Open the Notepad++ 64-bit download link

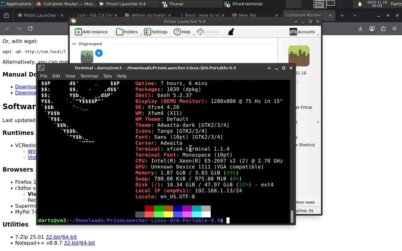pos(88,243)
